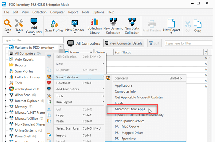Select Applications scan profile in submenu
The height and width of the screenshot is (142, 215).
click(x=124, y=85)
